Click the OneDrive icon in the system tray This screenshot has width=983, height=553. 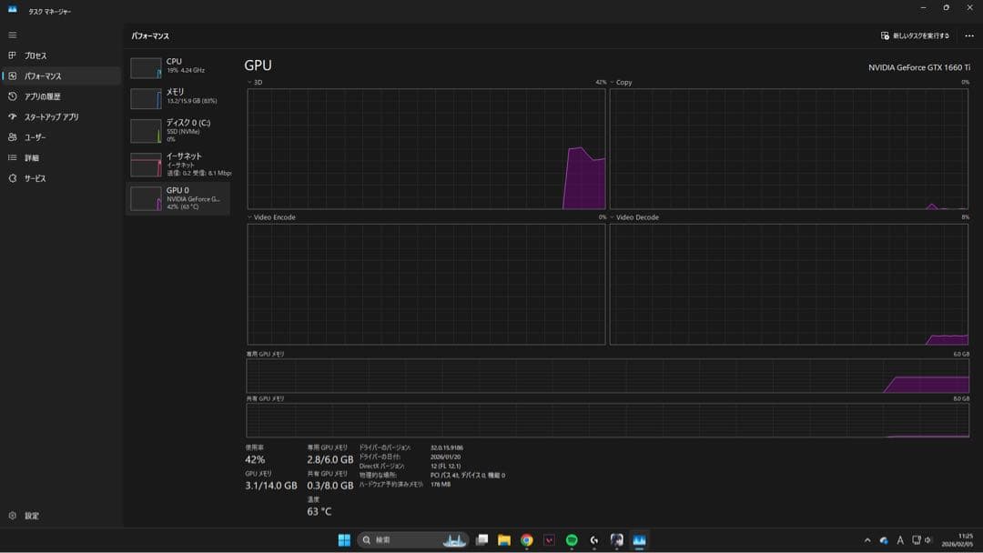coord(885,539)
